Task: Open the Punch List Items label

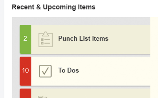Action: [x=83, y=39]
